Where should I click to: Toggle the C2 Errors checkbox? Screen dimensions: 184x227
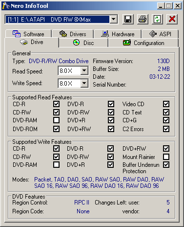(166, 129)
